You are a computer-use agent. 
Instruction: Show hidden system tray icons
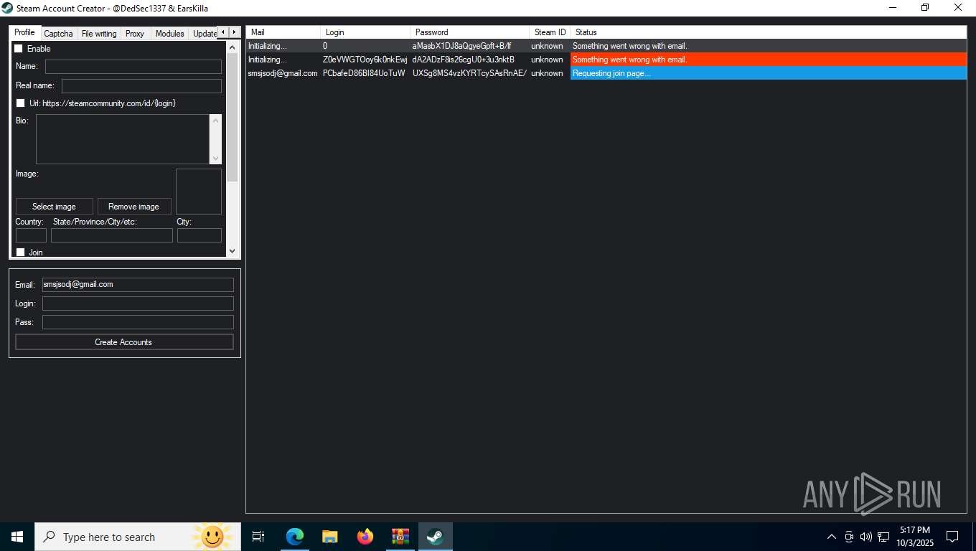click(832, 537)
